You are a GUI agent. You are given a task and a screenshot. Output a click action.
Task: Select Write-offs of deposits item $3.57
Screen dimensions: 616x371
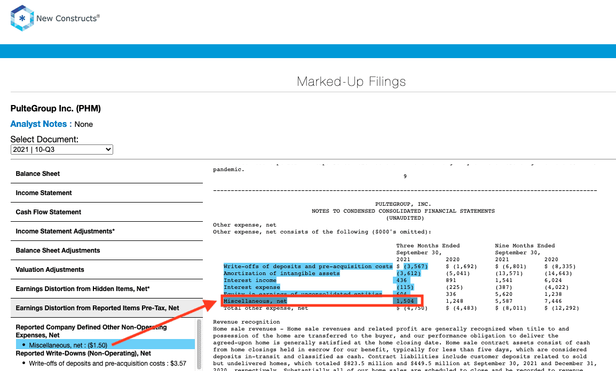(x=107, y=364)
